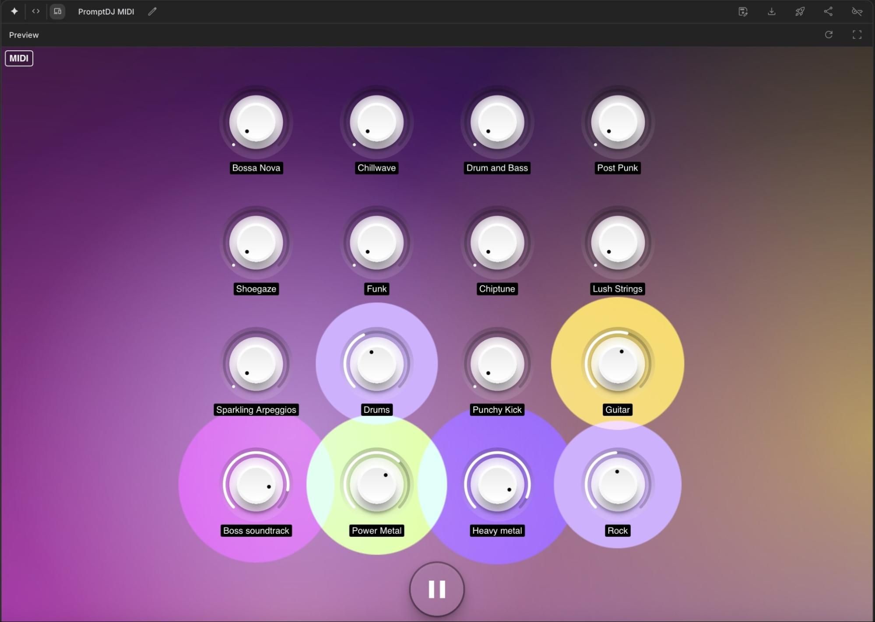Image resolution: width=875 pixels, height=622 pixels.
Task: Click the Funk knob
Action: coord(376,243)
